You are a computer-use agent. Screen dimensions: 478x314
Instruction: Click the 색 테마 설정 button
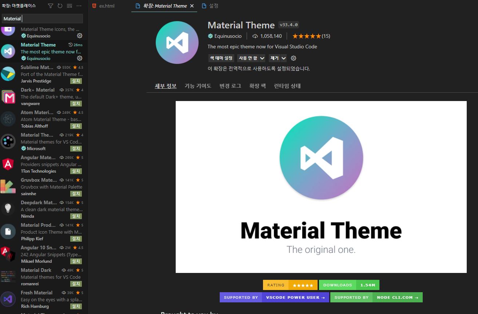tap(221, 58)
